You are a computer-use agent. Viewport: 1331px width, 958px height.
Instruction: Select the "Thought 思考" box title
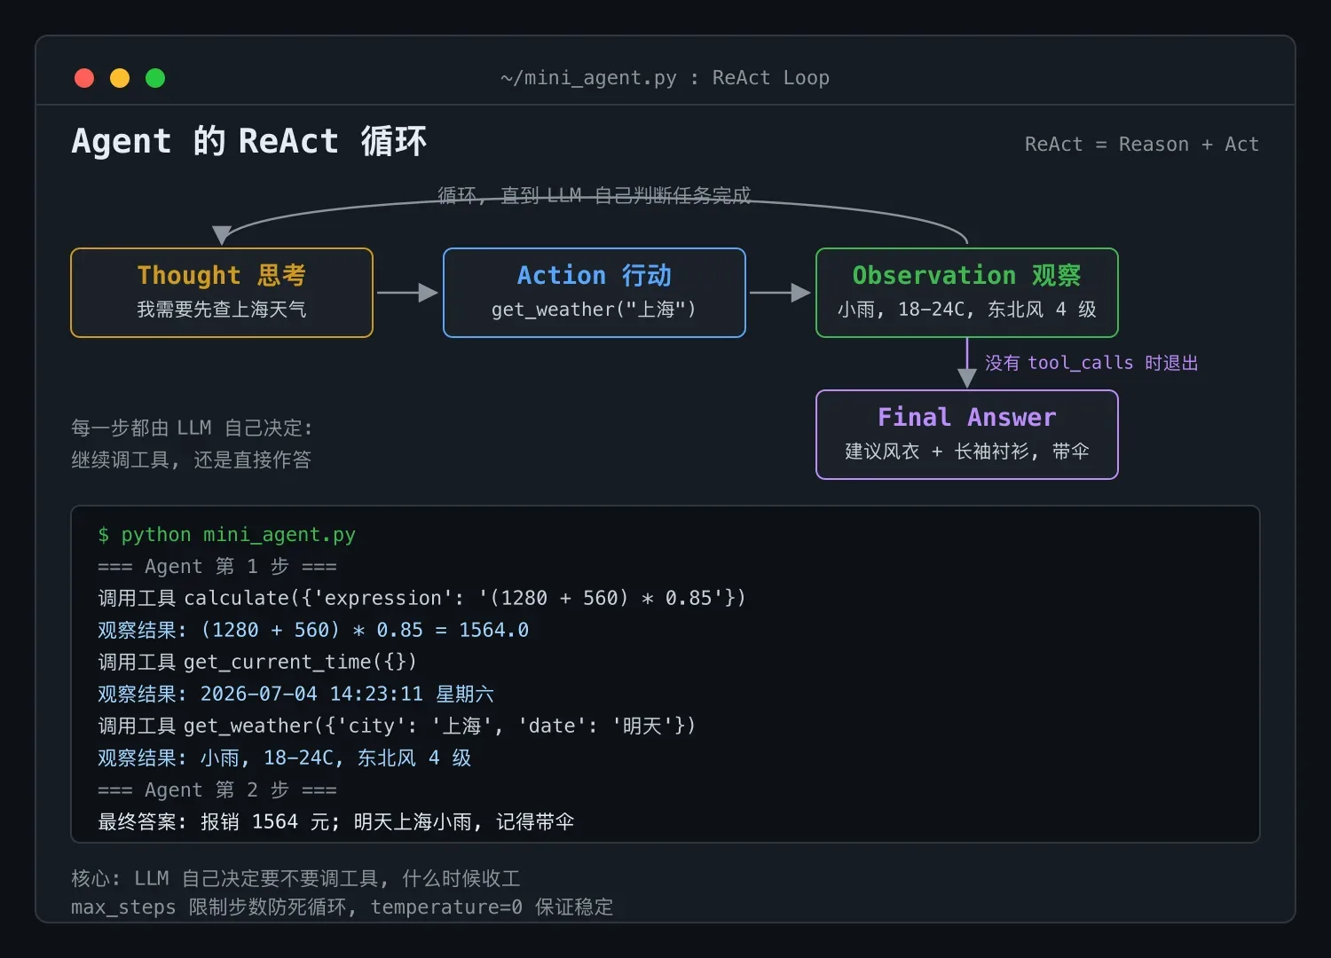pyautogui.click(x=222, y=275)
